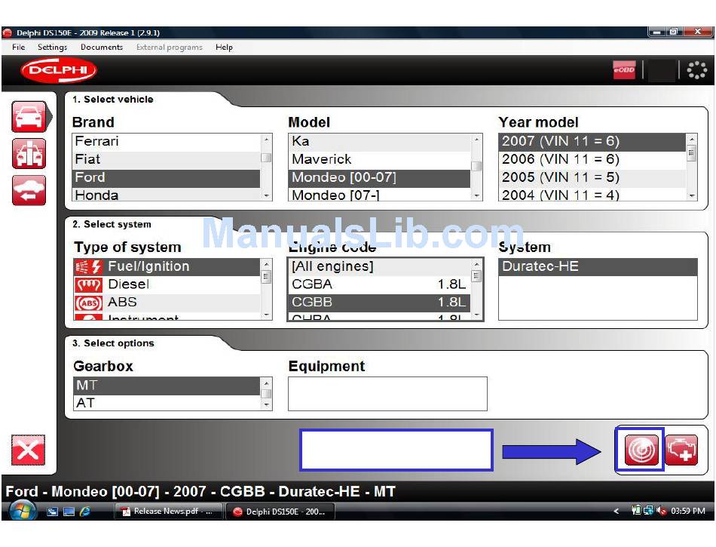Click the red car vehicle selection icon
This screenshot has height=547, width=716.
[x=29, y=117]
